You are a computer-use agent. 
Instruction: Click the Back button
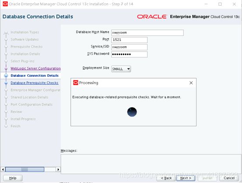[166, 178]
